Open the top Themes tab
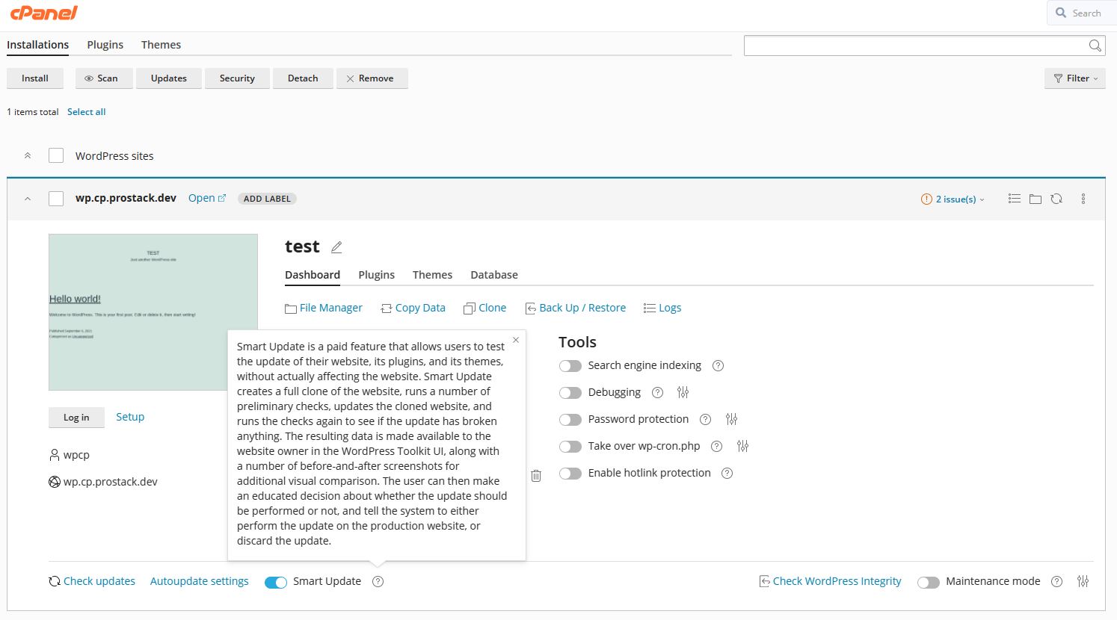This screenshot has width=1117, height=620. coord(161,45)
